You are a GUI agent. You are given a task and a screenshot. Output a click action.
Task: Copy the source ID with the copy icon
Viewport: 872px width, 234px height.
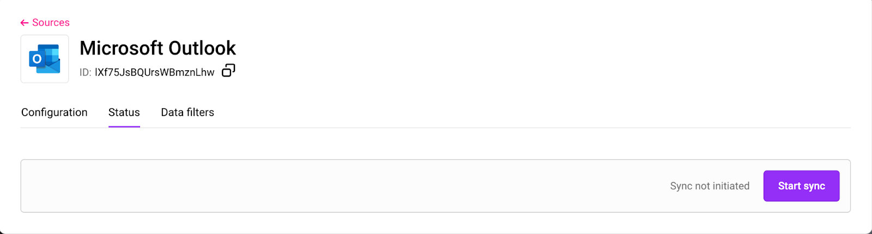[x=228, y=71]
